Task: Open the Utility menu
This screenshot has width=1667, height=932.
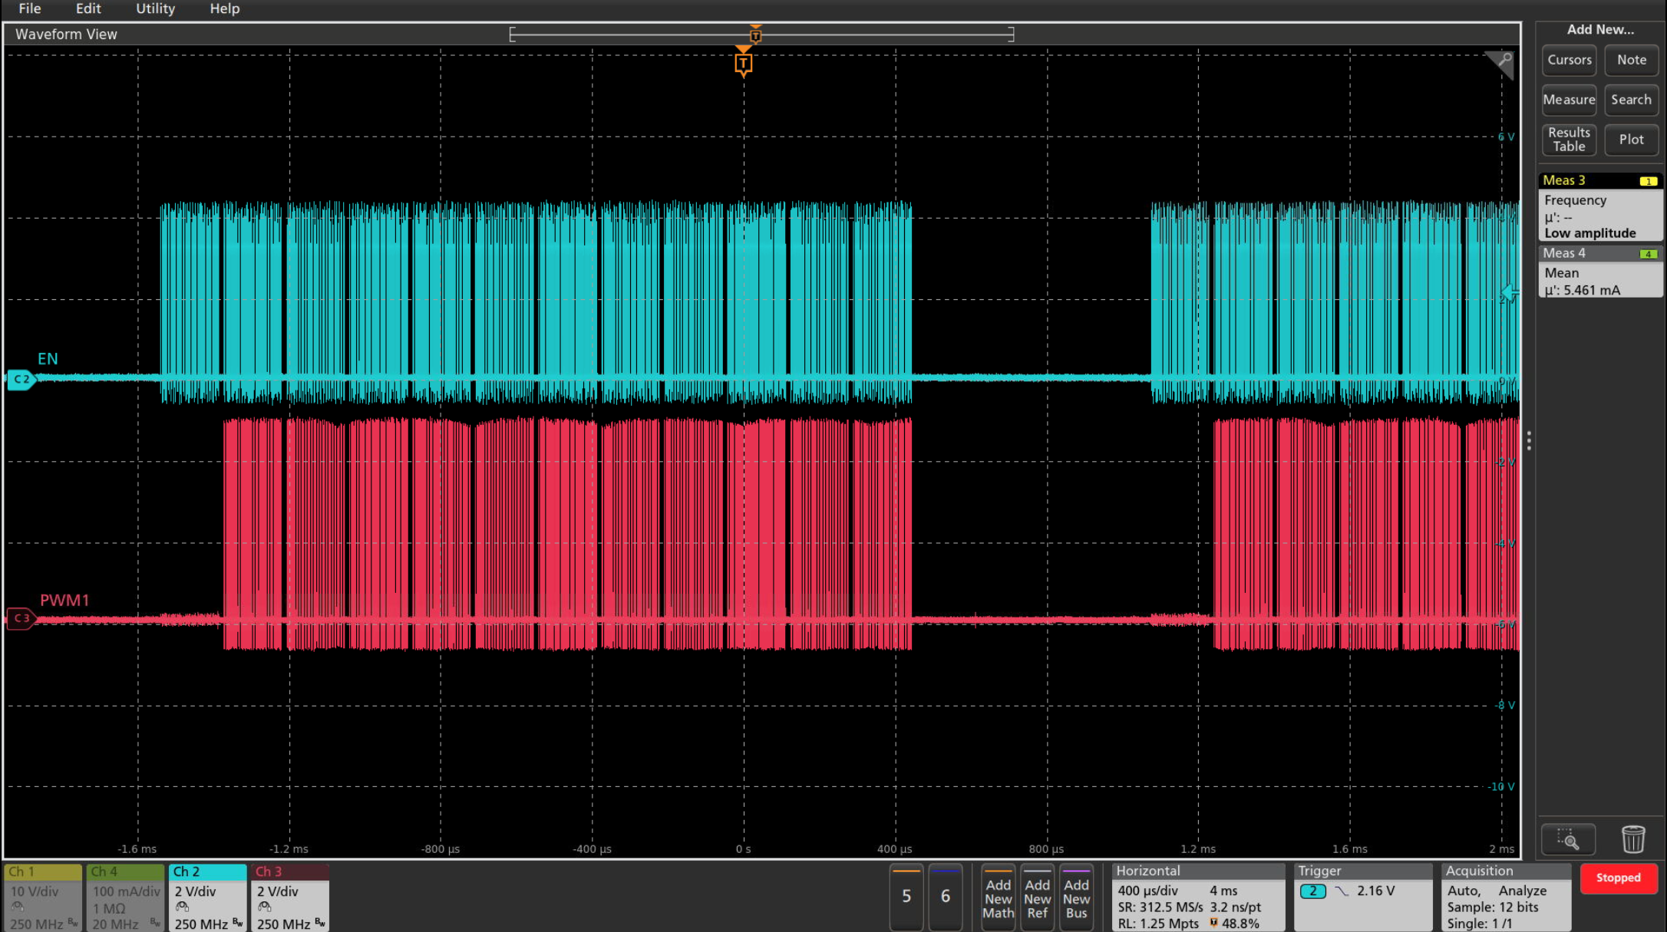Action: coord(155,8)
